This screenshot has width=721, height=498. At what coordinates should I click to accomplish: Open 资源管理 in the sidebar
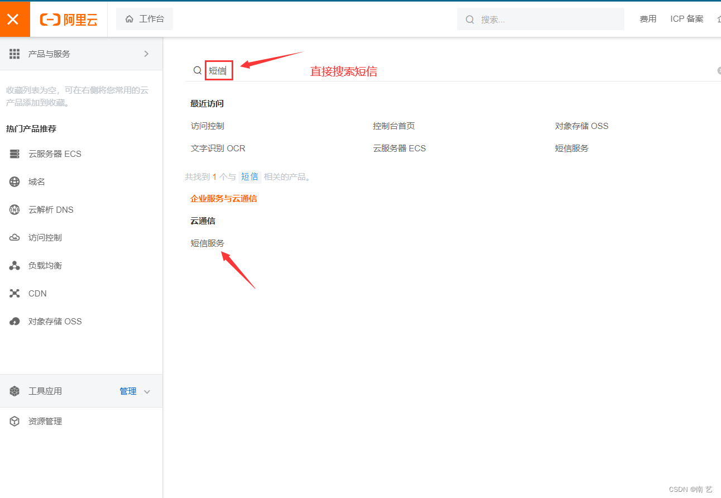[45, 422]
